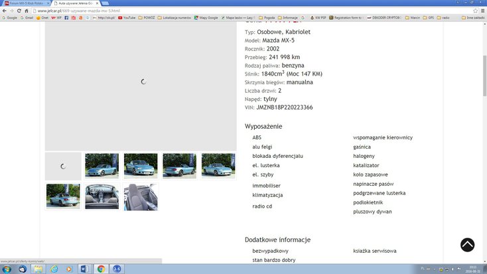This screenshot has height=274, width=487.
Task: Select the last car thumbnail in the first row
Action: click(218, 166)
